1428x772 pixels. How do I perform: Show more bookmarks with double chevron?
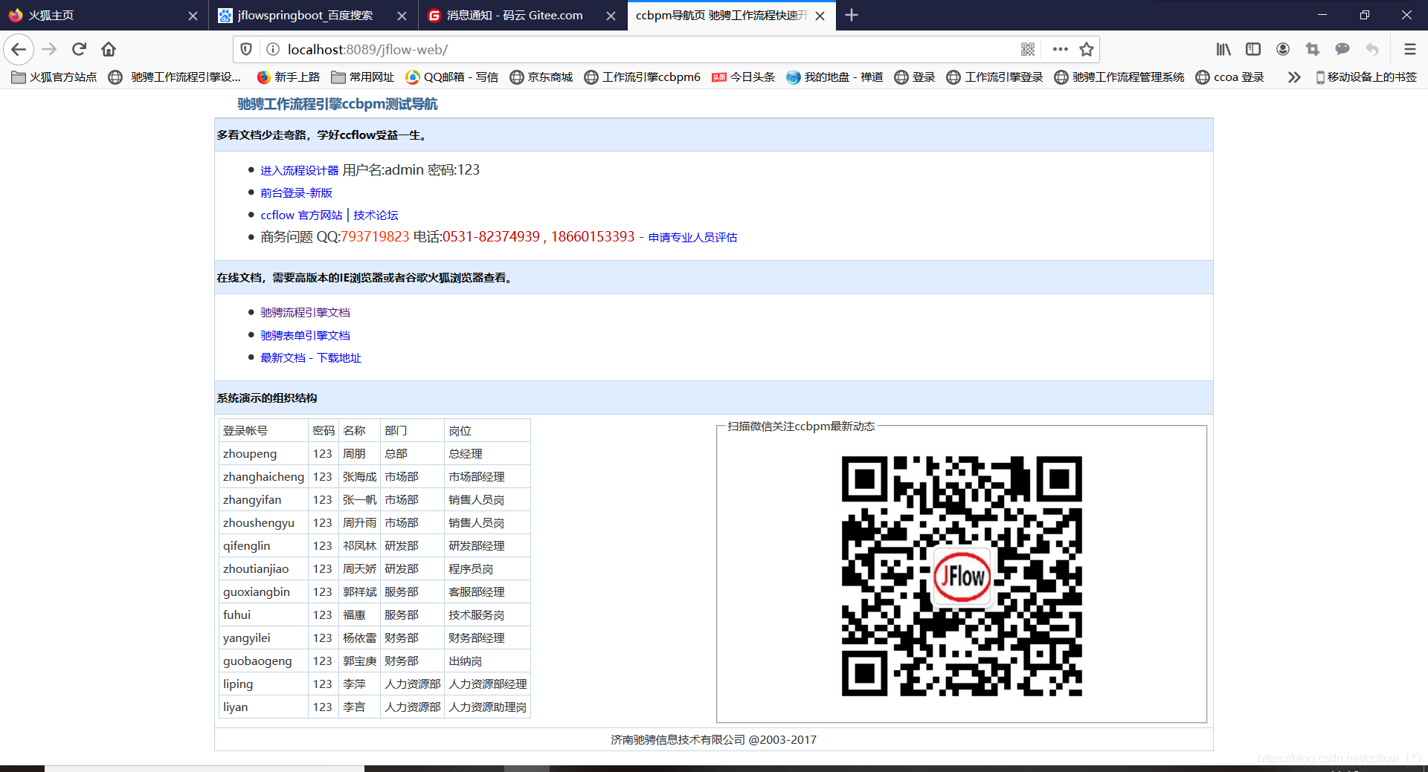tap(1294, 77)
